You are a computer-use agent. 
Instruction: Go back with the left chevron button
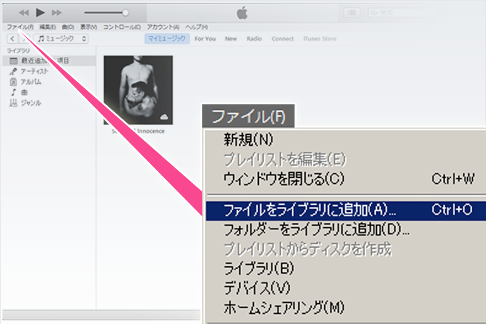point(12,39)
